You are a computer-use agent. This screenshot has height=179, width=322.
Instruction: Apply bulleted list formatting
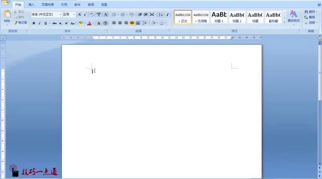pos(114,15)
